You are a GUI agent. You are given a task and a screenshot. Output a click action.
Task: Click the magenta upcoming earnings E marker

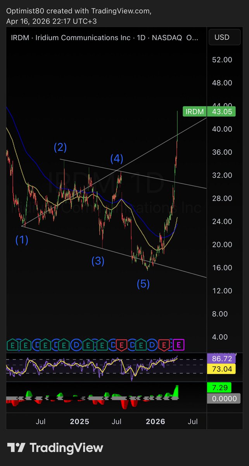(178, 344)
